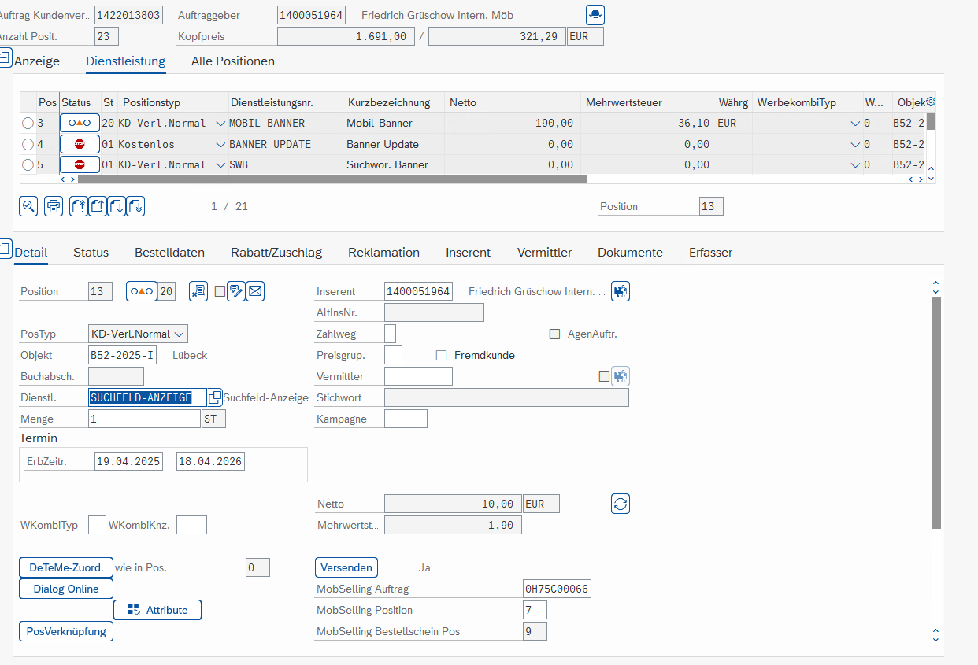Click the Mobil-Banner Kurzbezeichnung cell

tap(395, 123)
